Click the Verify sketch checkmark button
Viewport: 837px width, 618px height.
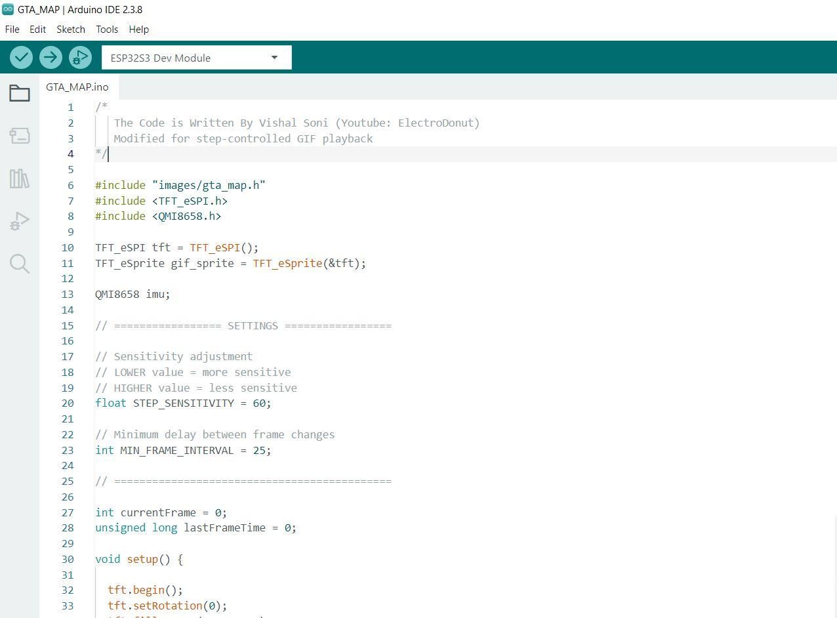[x=22, y=58]
